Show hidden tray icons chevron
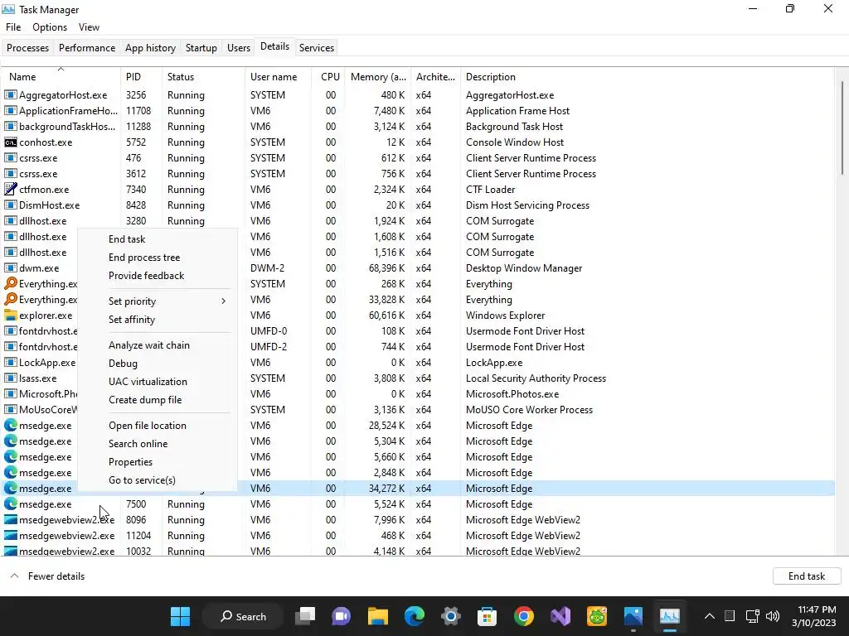 [x=710, y=616]
